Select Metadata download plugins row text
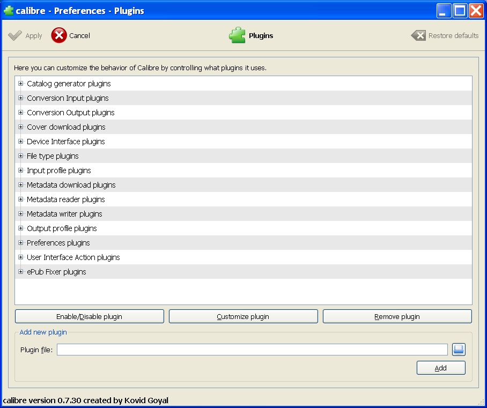The width and height of the screenshot is (487, 408). click(71, 185)
